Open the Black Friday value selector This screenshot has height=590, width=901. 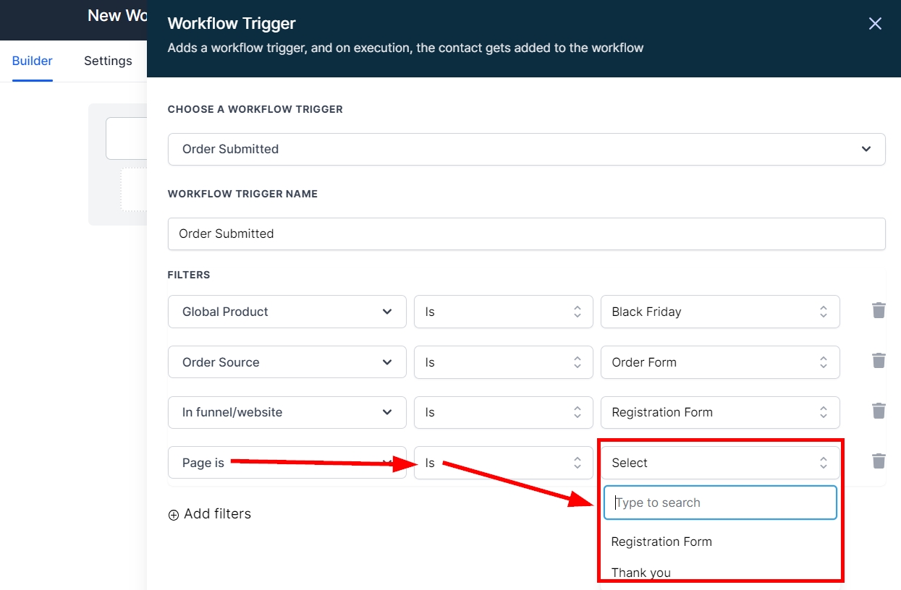(719, 312)
